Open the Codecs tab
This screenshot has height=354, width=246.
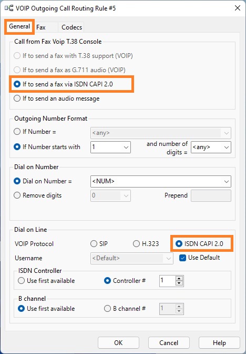tap(71, 27)
